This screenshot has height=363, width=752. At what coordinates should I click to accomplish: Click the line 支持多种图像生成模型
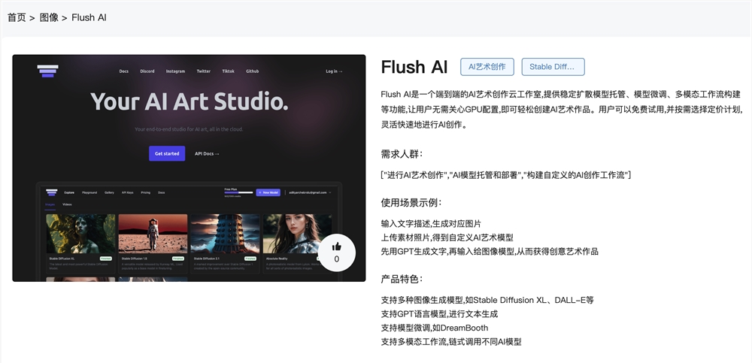pos(487,300)
